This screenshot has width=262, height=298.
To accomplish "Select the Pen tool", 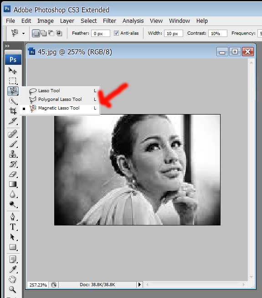I will point(13,217).
